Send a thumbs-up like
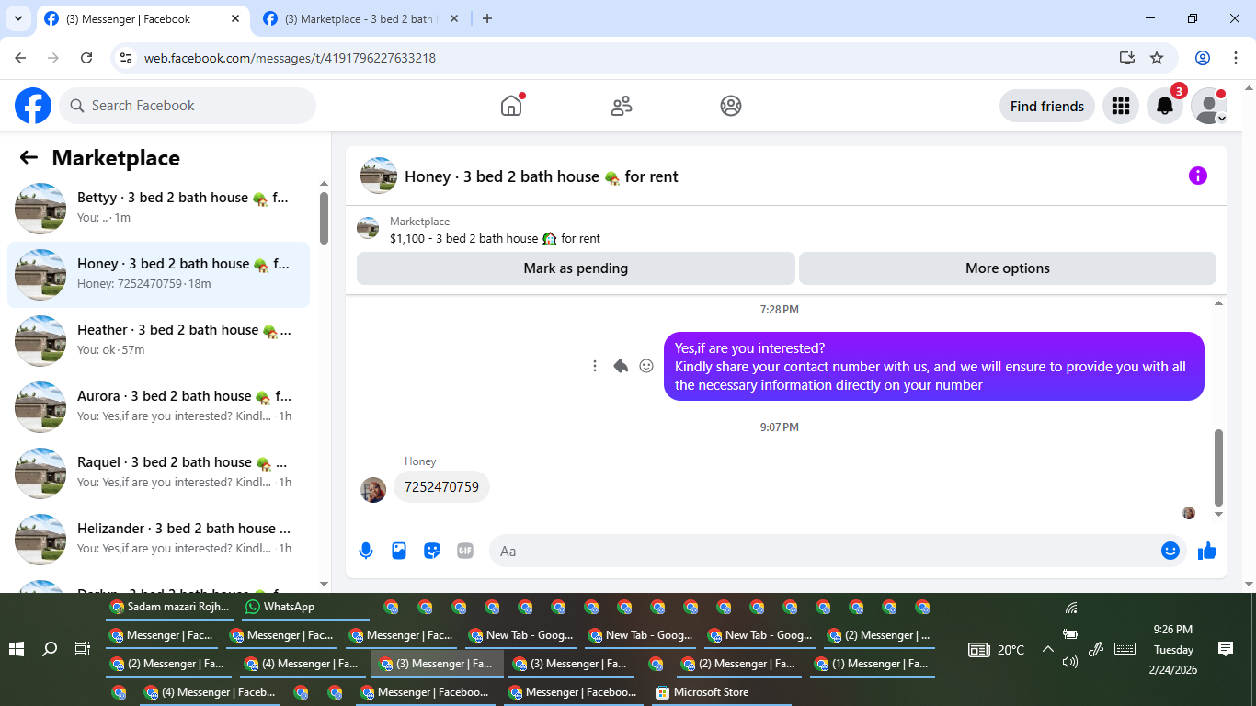Image resolution: width=1256 pixels, height=706 pixels. [x=1207, y=551]
